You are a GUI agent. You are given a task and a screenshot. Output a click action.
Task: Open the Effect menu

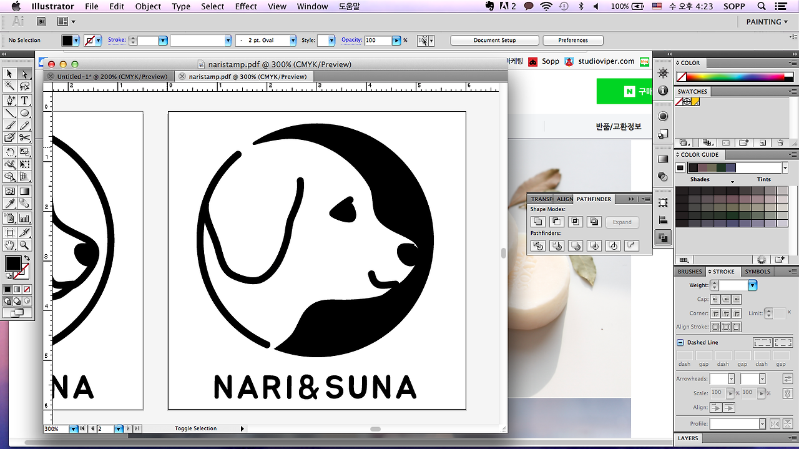click(246, 6)
